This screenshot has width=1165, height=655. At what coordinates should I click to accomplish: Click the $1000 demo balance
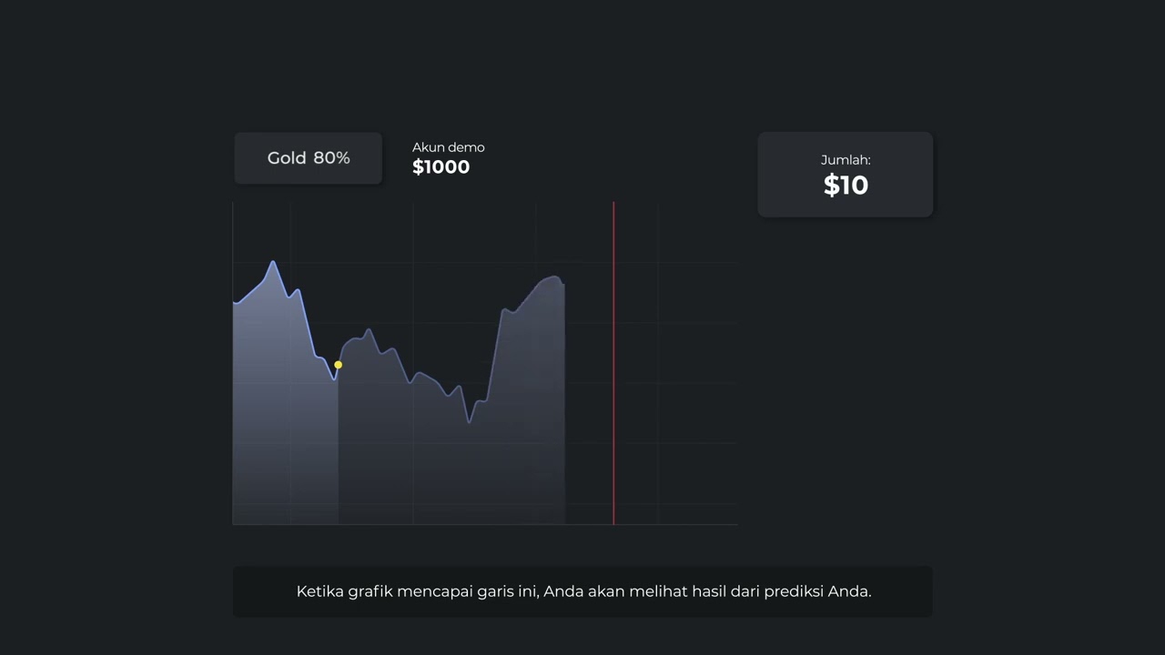441,167
